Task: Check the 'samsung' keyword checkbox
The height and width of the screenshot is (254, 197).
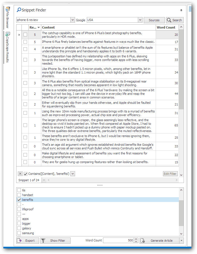Action: 19,233
